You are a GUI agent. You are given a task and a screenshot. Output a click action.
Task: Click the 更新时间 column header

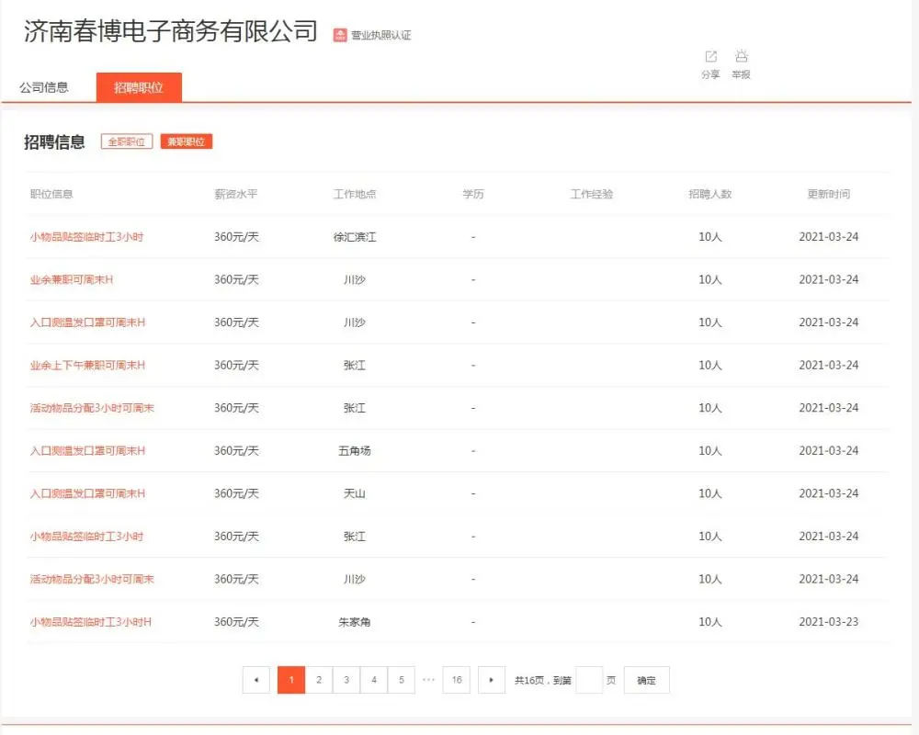(x=830, y=194)
